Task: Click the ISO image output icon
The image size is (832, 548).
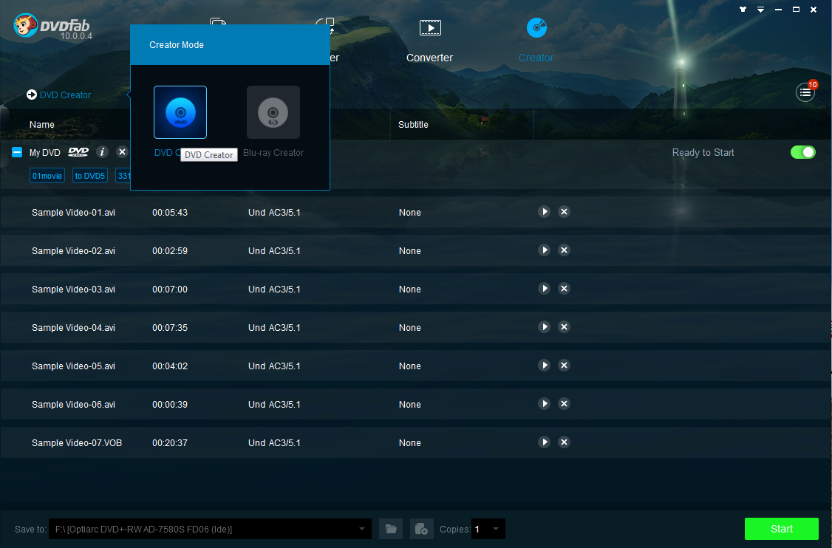Action: [420, 529]
